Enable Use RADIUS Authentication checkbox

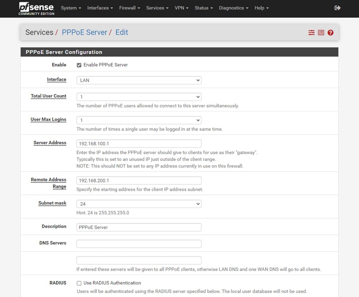[79, 284]
